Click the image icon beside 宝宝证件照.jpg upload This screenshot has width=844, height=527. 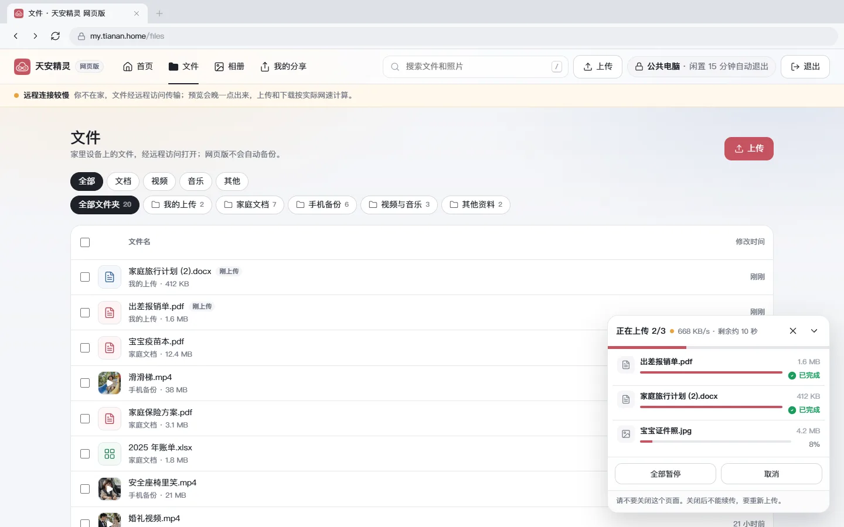click(x=626, y=434)
